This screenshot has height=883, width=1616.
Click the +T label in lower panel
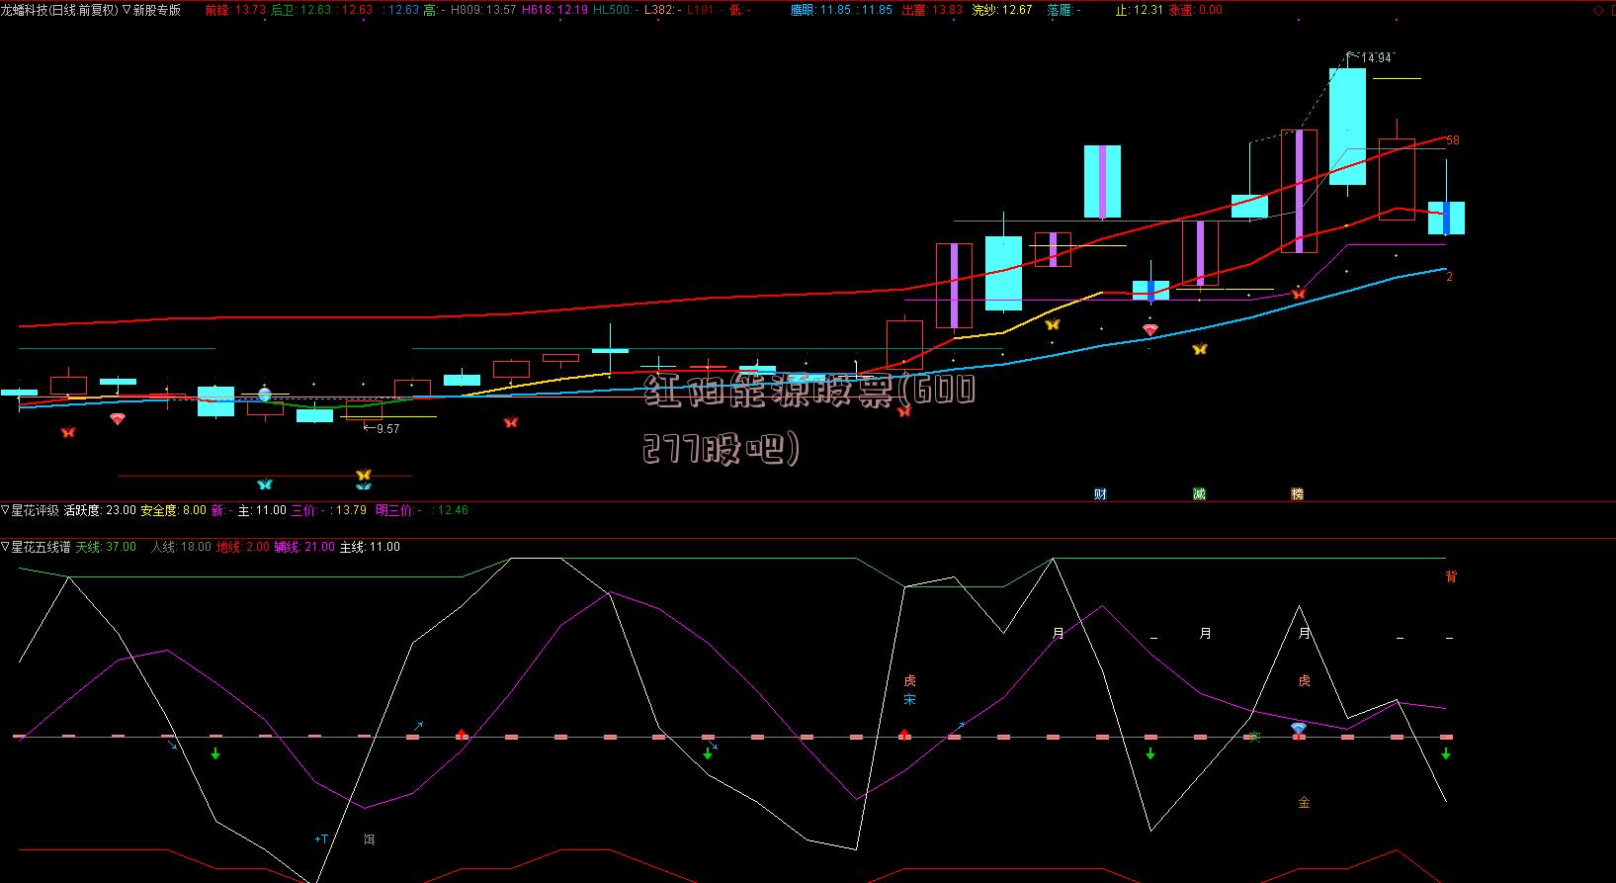point(321,839)
